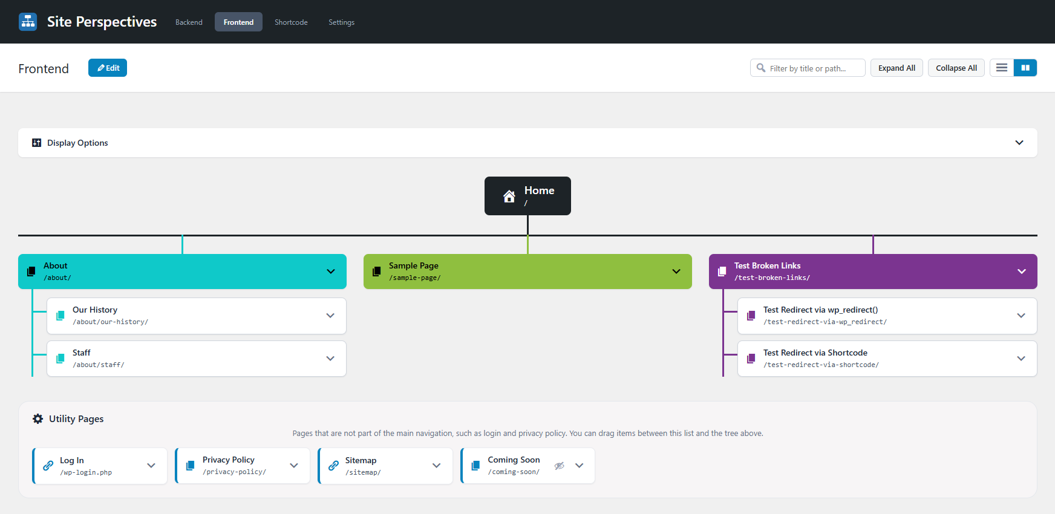Viewport: 1055px width, 514px height.
Task: Click the Coming Soon page icon
Action: (x=475, y=466)
